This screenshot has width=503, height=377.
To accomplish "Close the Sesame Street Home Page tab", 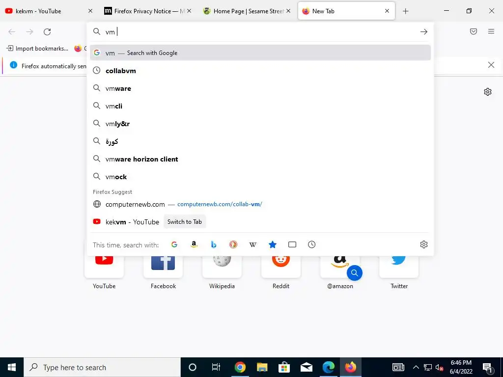I will pyautogui.click(x=288, y=11).
